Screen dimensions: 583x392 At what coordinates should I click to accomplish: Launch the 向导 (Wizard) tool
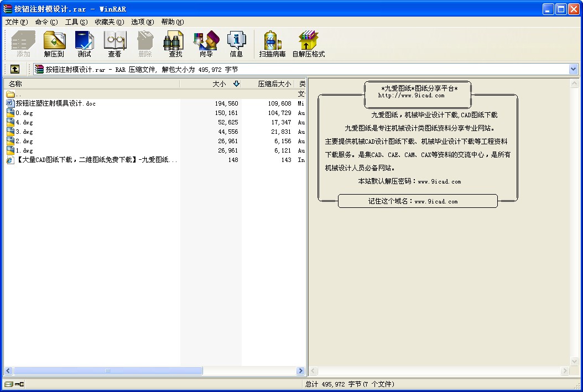206,44
